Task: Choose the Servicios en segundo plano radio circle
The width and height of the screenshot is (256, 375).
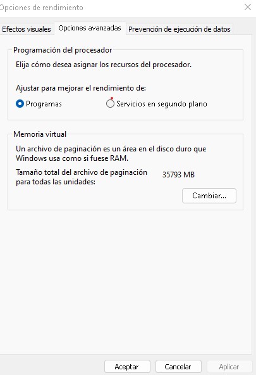Action: (110, 104)
